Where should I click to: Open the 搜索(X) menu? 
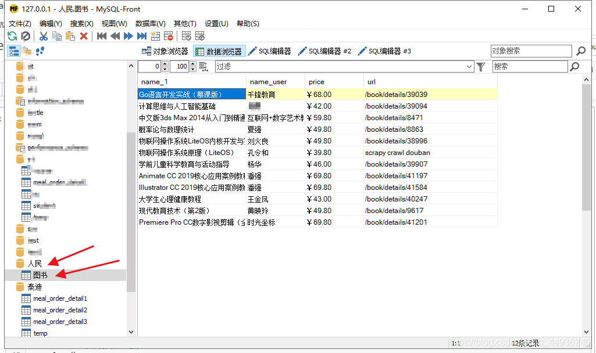(x=82, y=24)
